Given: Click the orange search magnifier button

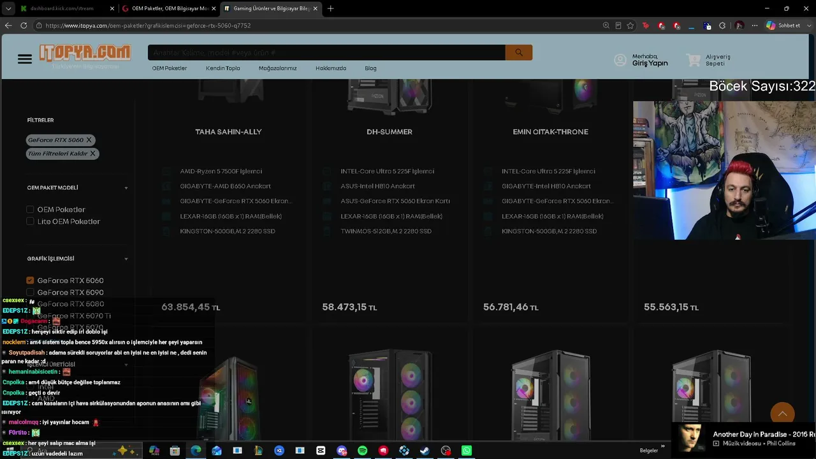Looking at the screenshot, I should [519, 52].
